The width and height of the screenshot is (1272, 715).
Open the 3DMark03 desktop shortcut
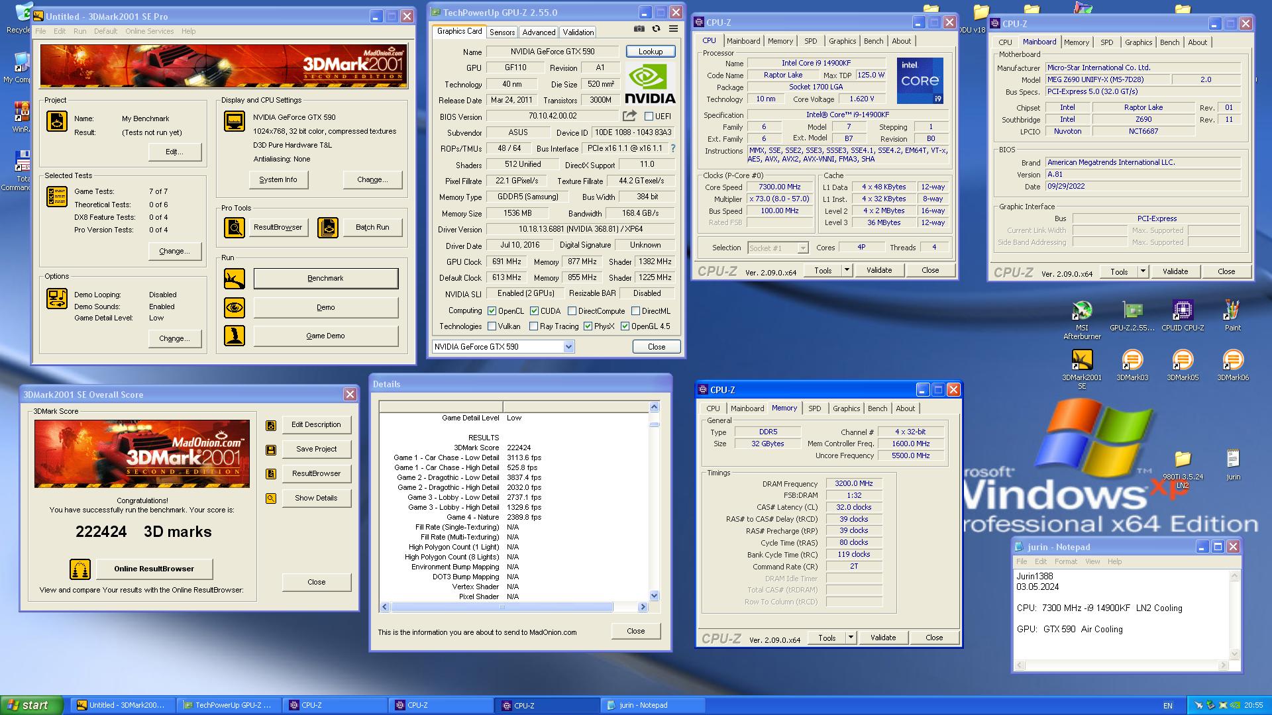(x=1132, y=365)
